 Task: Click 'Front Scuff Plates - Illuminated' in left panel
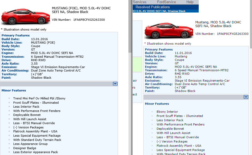pyautogui.click(x=36, y=103)
